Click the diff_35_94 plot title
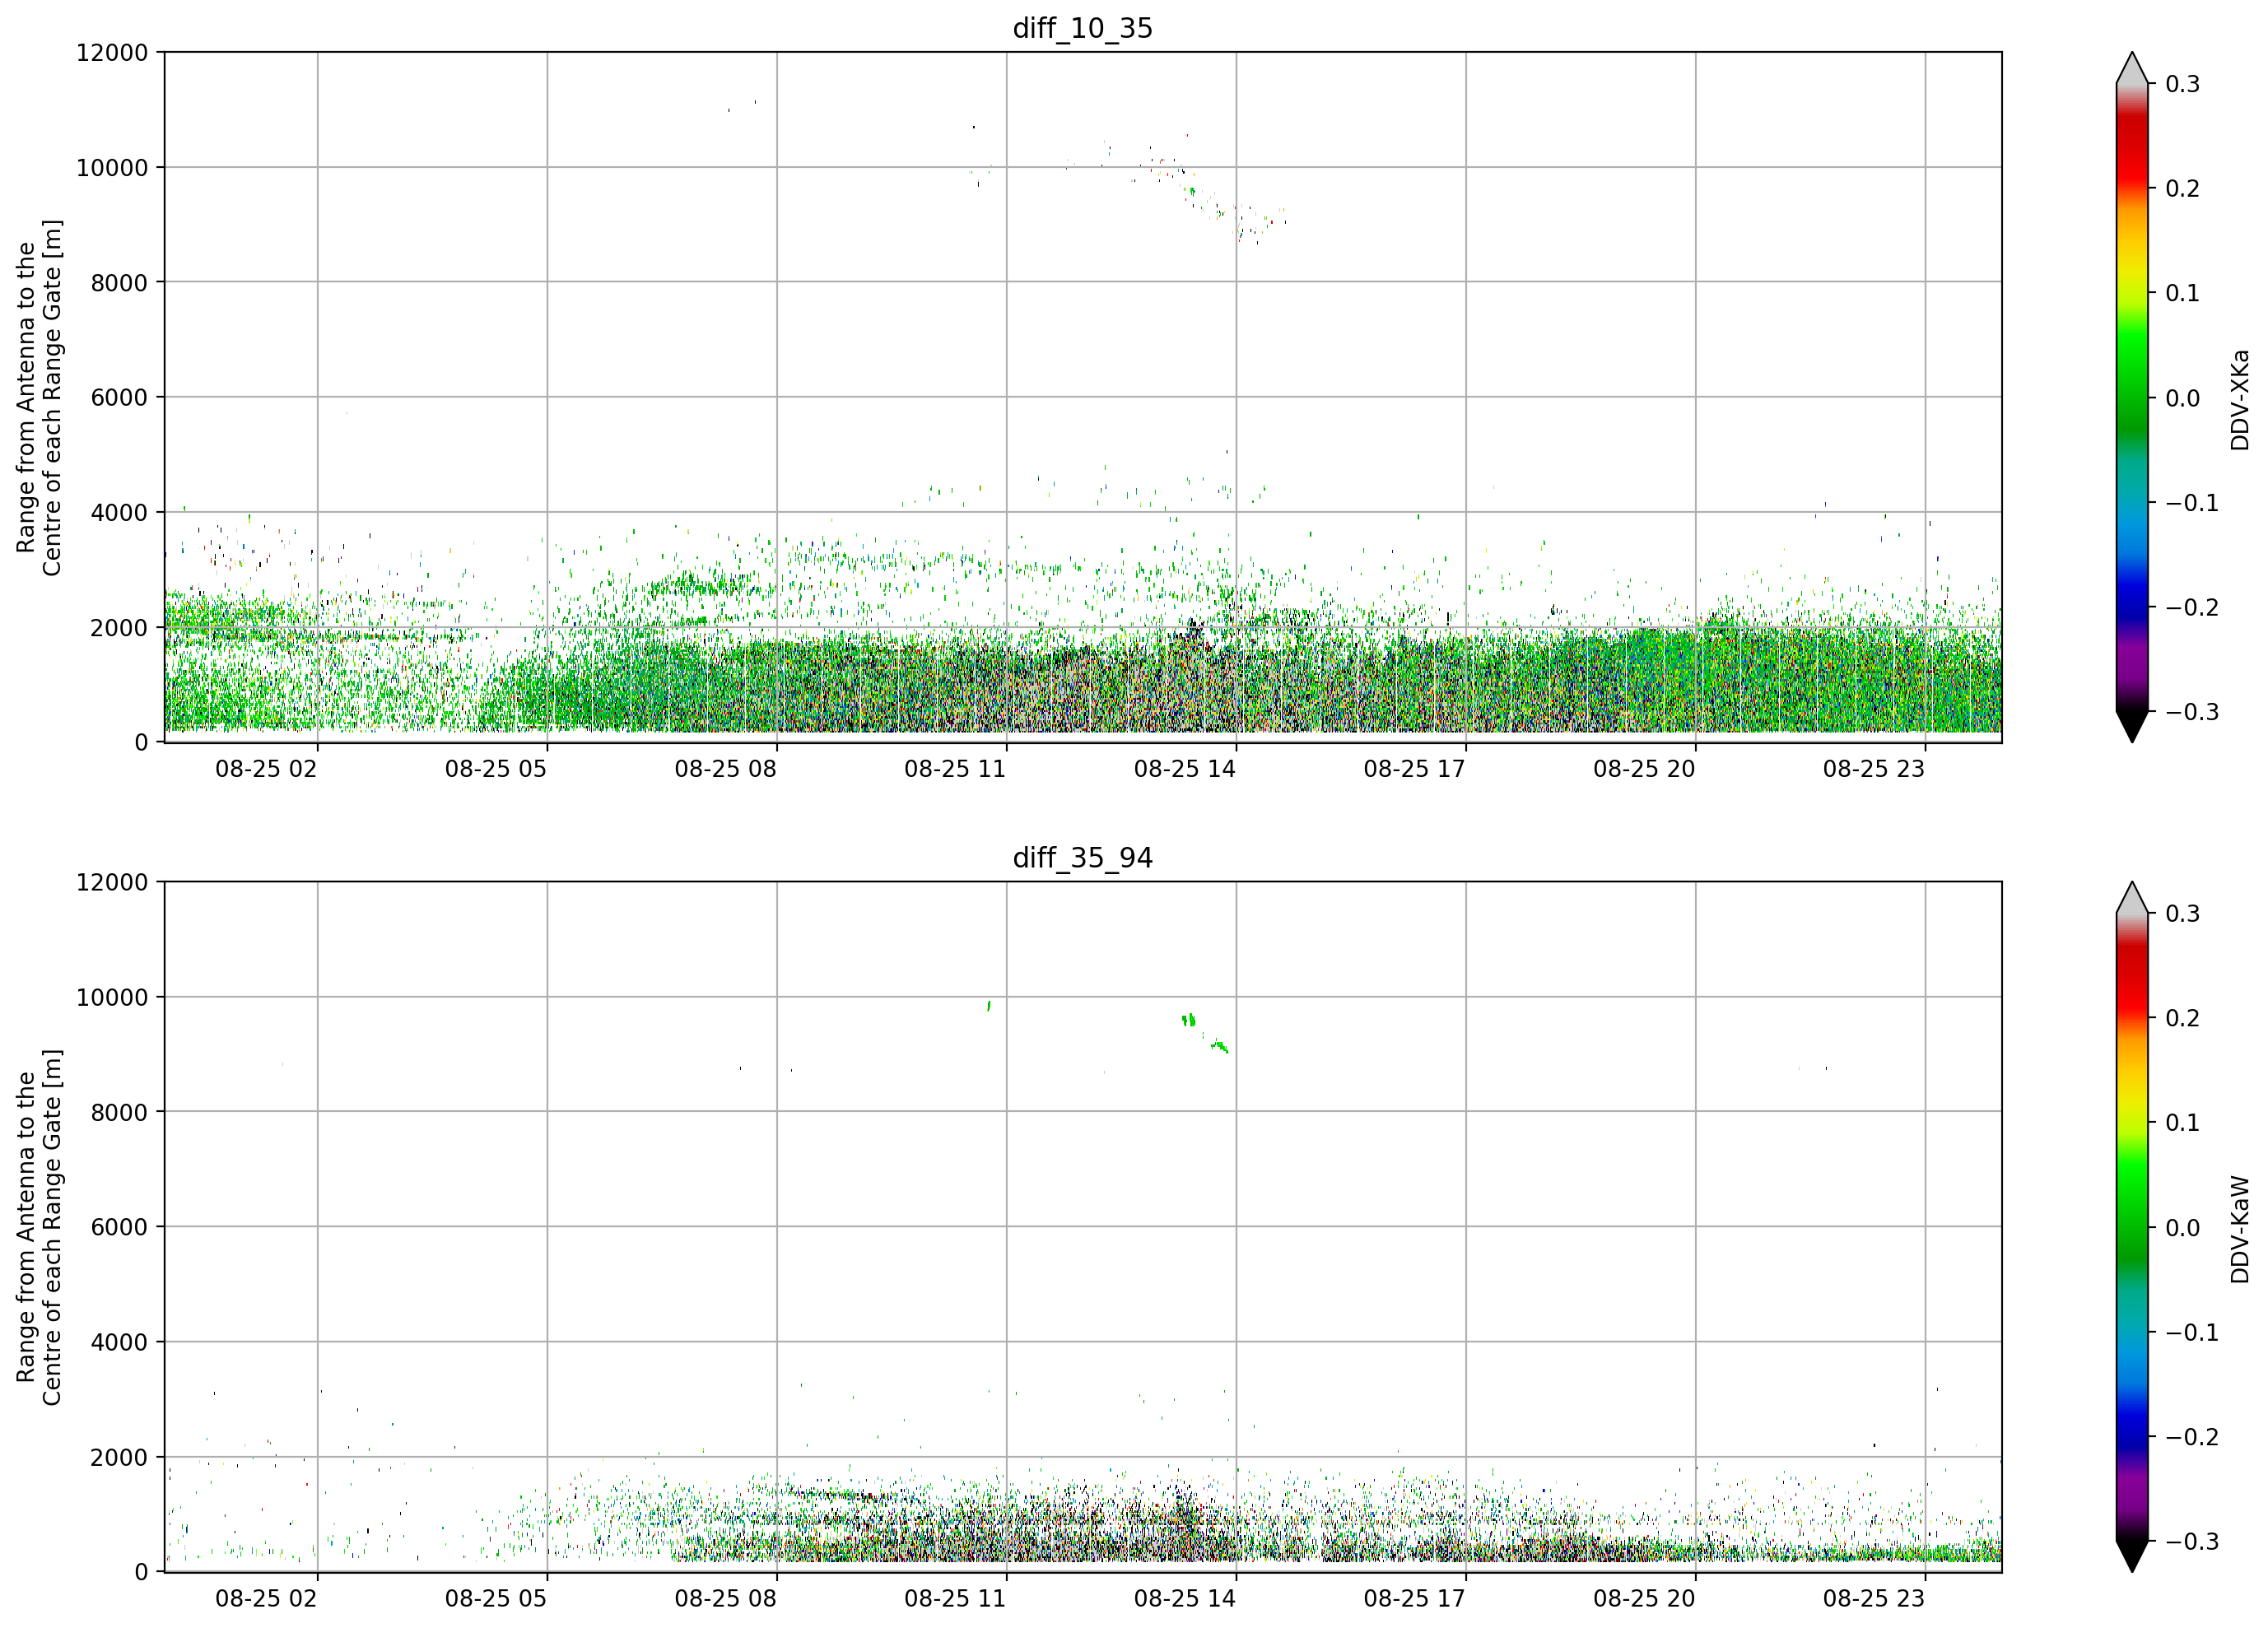2268x1628 pixels. 1082,858
